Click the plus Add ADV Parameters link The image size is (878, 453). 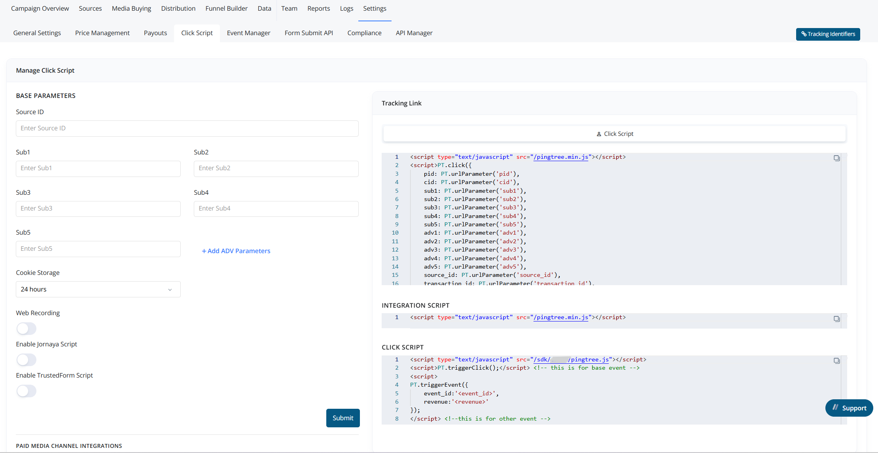pyautogui.click(x=236, y=251)
